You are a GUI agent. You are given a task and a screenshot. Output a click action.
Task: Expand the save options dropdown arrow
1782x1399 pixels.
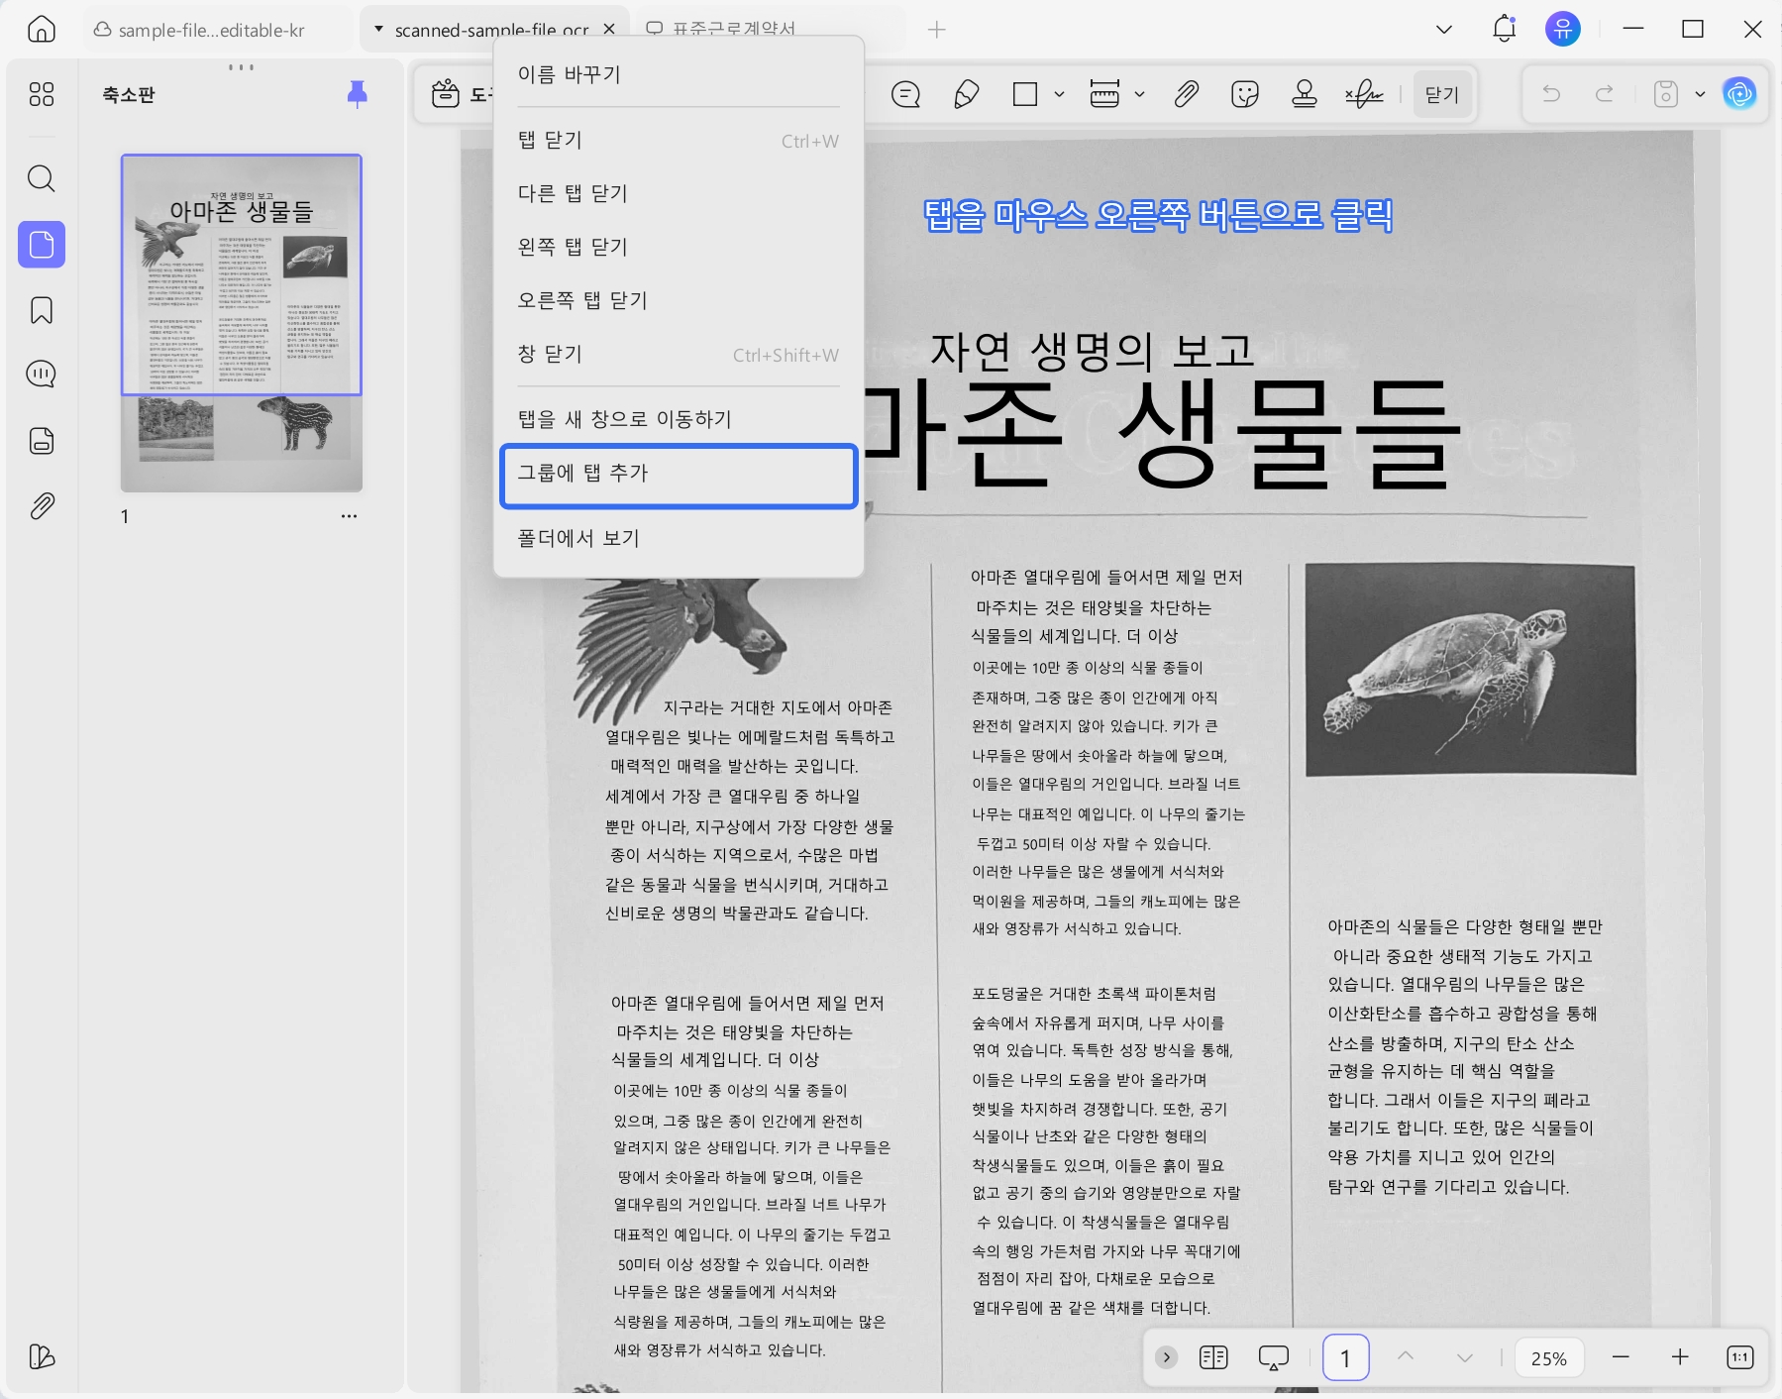[1700, 94]
